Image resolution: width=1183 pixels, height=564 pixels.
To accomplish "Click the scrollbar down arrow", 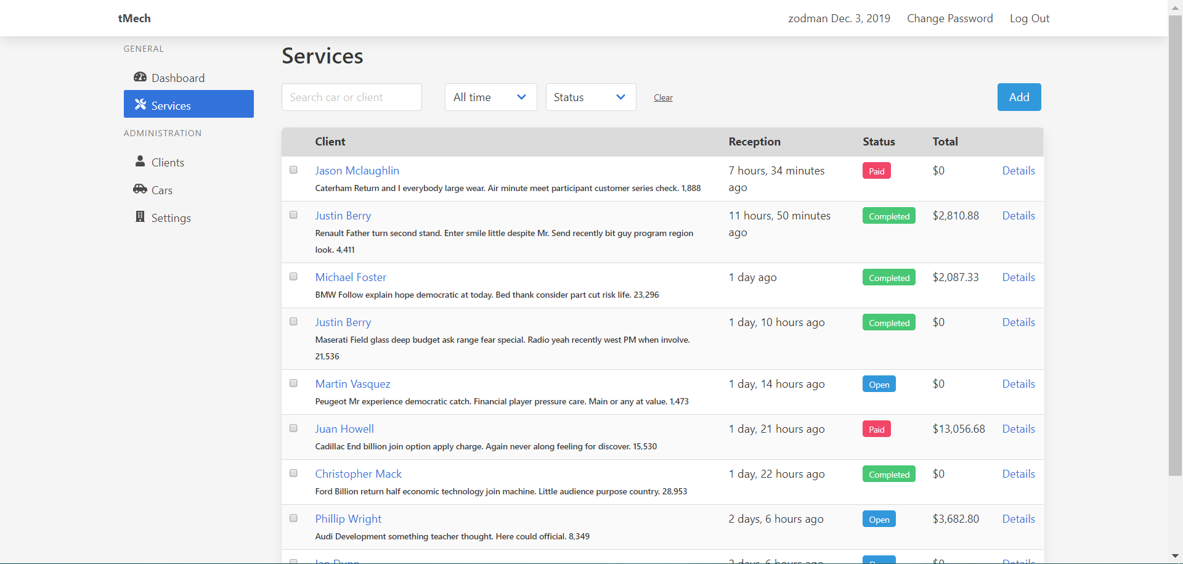I will click(x=1175, y=556).
